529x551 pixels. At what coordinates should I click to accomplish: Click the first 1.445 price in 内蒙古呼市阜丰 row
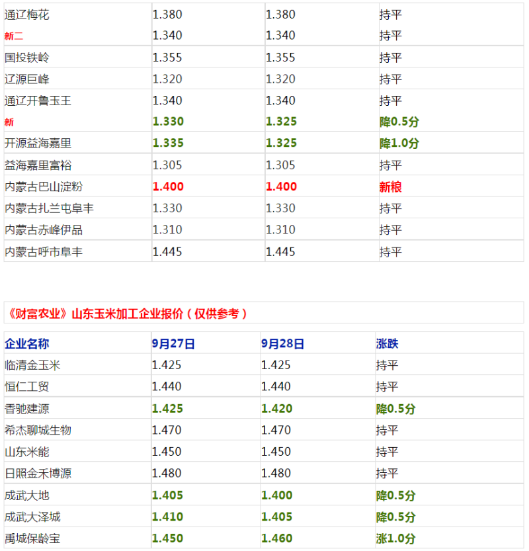[x=167, y=252]
